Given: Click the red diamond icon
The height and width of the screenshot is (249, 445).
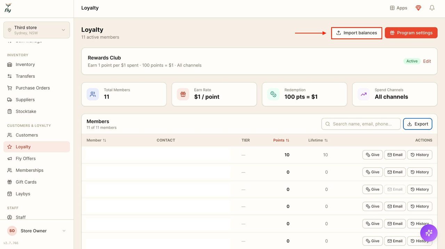Looking at the screenshot, I should [418, 8].
